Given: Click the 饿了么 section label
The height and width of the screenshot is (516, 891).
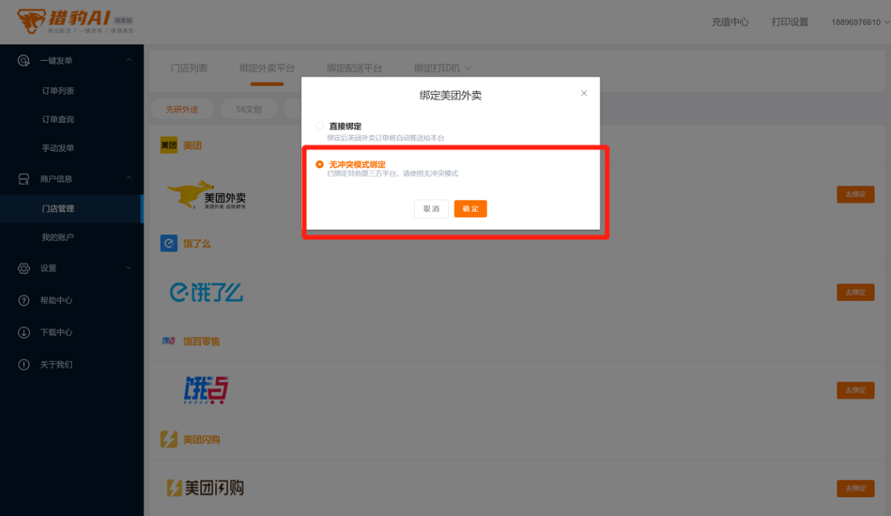Looking at the screenshot, I should coord(196,243).
